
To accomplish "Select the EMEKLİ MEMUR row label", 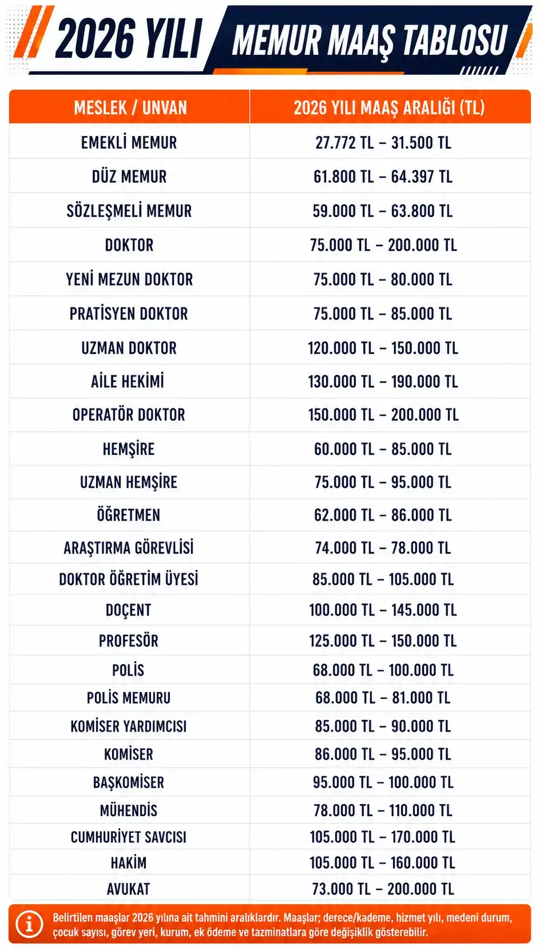I will click(129, 142).
